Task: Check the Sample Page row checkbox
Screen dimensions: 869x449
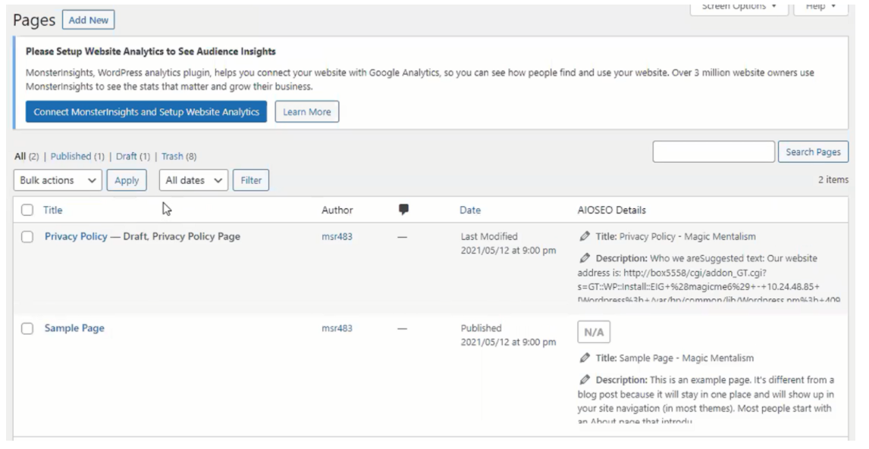Action: point(27,329)
